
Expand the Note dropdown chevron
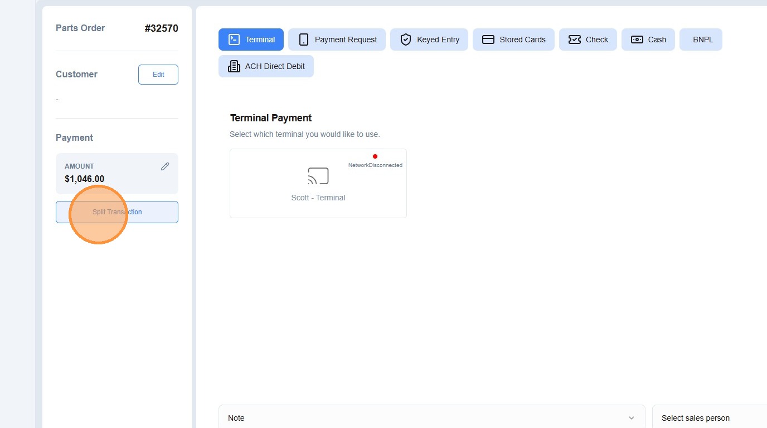pyautogui.click(x=632, y=418)
